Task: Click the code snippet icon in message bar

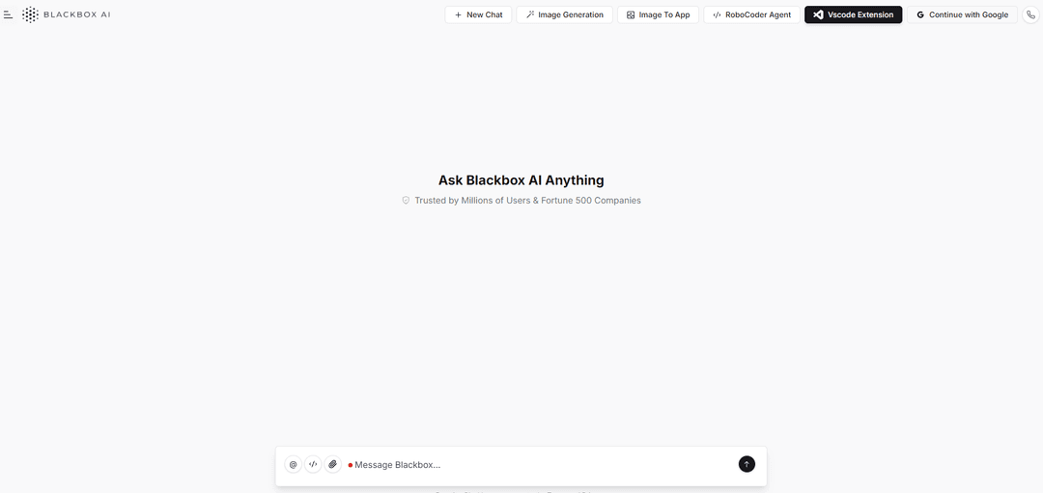Action: pyautogui.click(x=313, y=464)
